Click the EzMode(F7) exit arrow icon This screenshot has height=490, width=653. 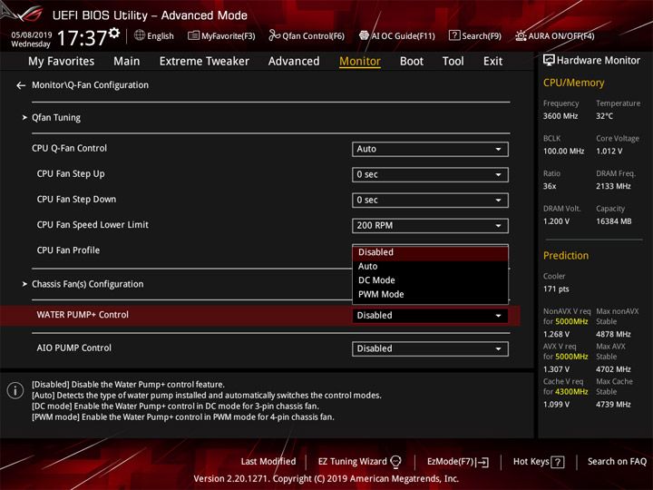point(482,462)
